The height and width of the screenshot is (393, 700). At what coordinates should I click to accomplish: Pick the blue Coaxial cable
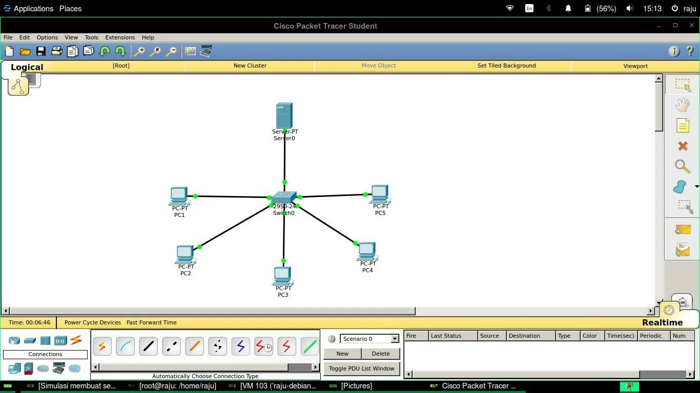240,346
